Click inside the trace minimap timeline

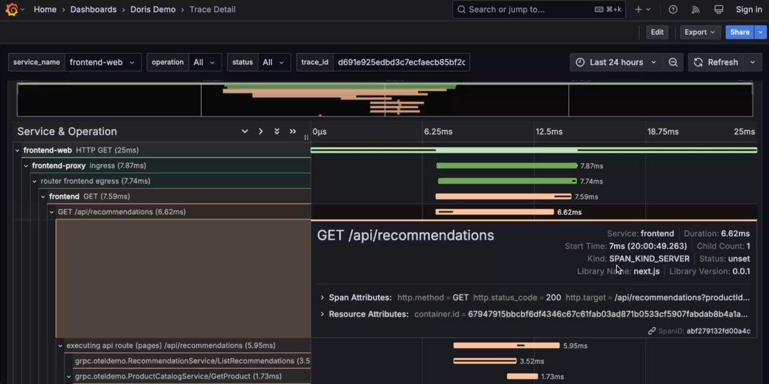click(x=384, y=100)
